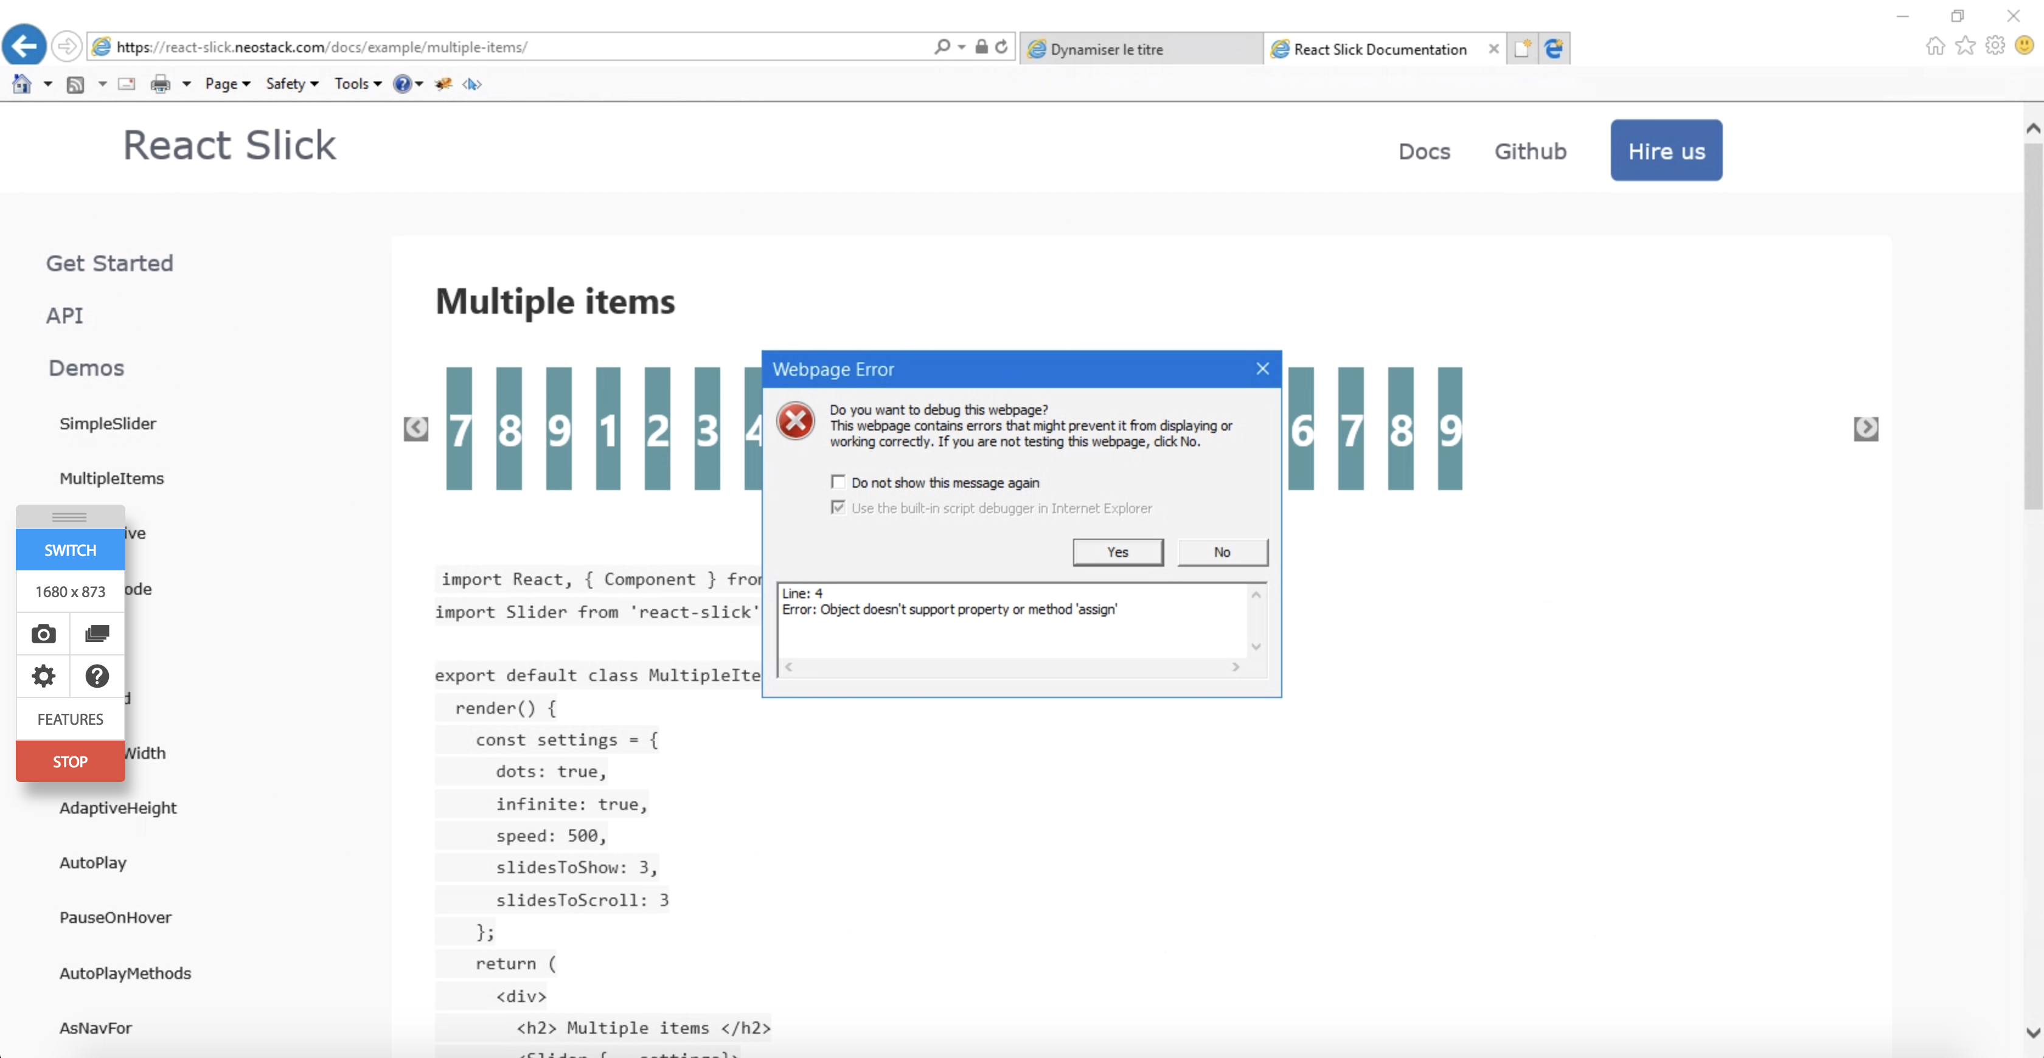2044x1058 pixels.
Task: Select the multi-screen capture icon in recorder widget
Action: (96, 634)
